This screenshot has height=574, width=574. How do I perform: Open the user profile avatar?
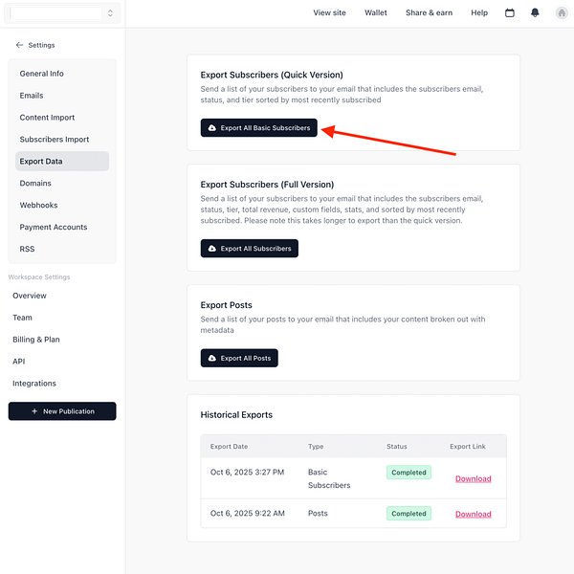point(561,13)
